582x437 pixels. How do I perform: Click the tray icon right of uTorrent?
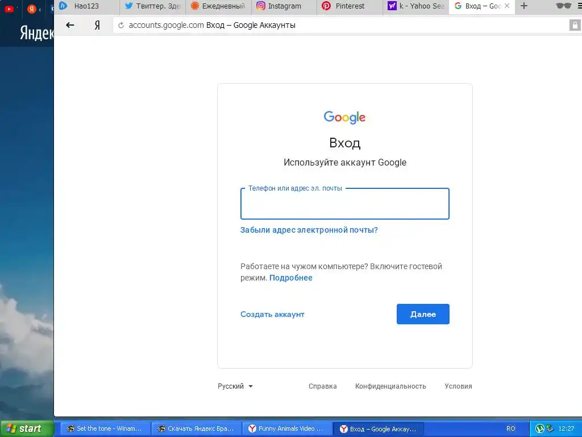(x=550, y=429)
